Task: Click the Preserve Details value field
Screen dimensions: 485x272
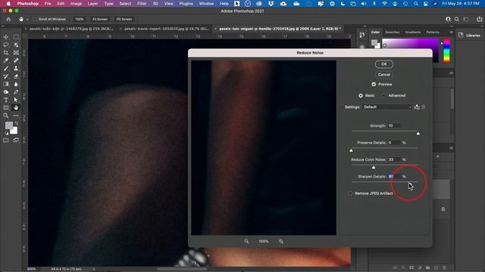Action: pos(395,143)
